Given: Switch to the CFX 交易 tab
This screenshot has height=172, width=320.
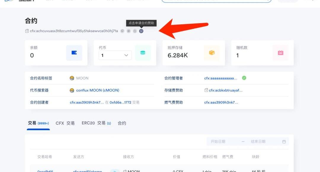Looking at the screenshot, I should coord(65,123).
